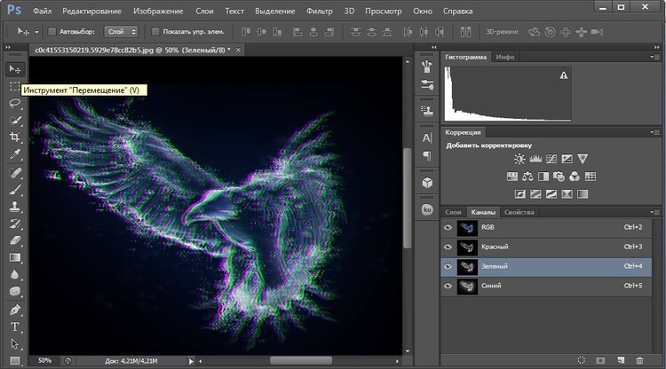666x369 pixels.
Task: Switch to the Слои tab
Action: click(x=454, y=213)
